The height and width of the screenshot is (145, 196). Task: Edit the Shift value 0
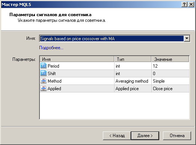click(x=170, y=74)
